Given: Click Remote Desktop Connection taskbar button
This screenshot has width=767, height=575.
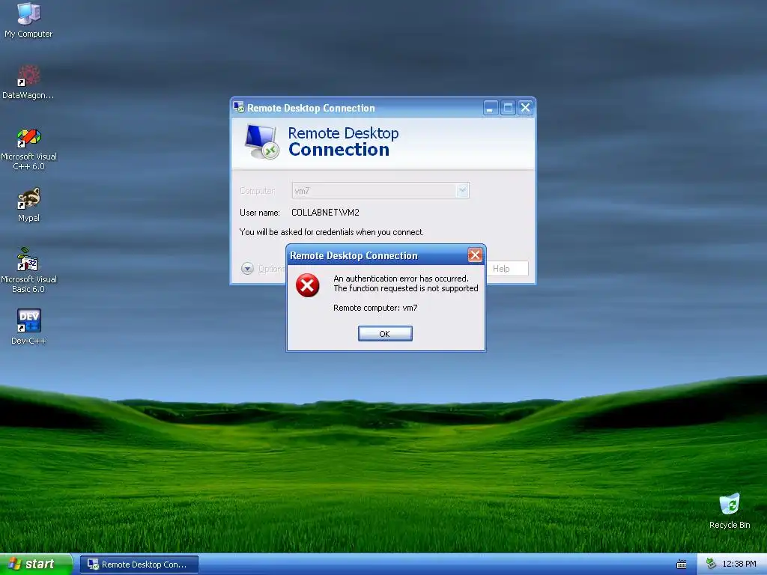Looking at the screenshot, I should click(139, 565).
